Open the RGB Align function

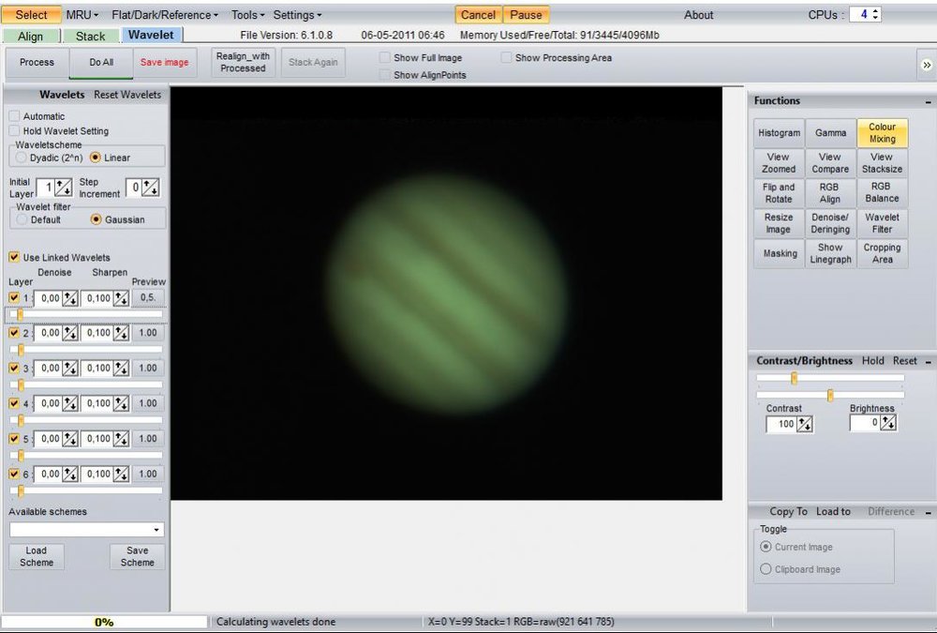[830, 192]
